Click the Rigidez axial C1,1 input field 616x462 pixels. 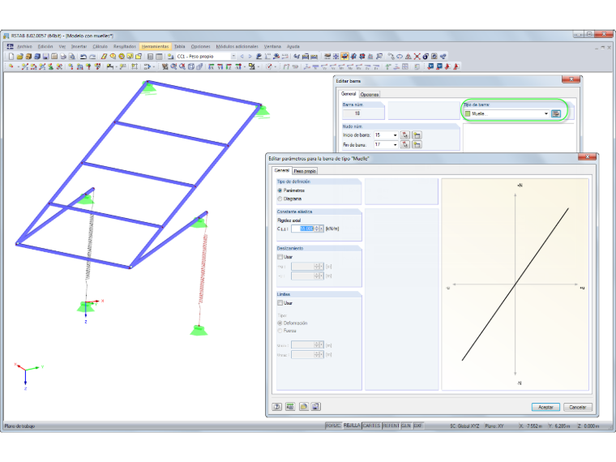[302, 229]
